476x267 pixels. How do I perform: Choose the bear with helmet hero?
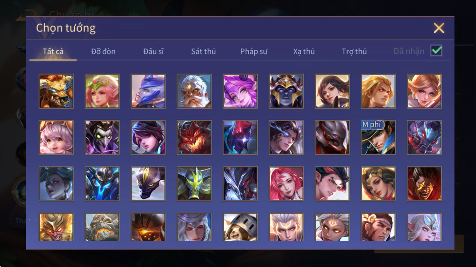pos(240,227)
